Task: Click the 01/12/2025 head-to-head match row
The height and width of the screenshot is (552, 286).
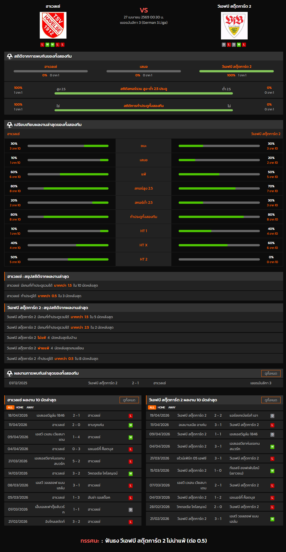Action: pos(143,383)
